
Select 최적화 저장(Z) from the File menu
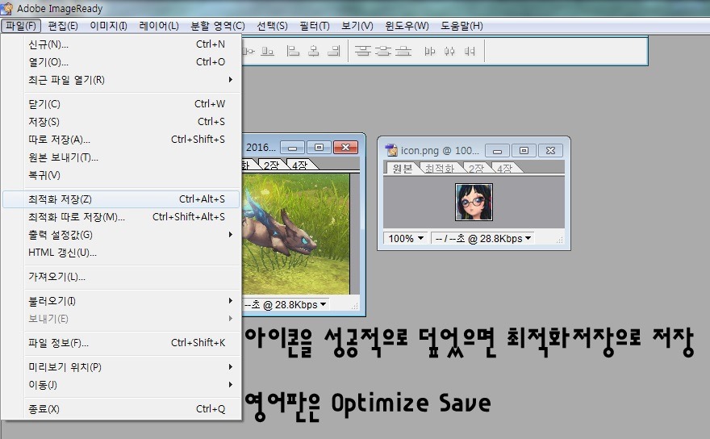[x=121, y=199]
